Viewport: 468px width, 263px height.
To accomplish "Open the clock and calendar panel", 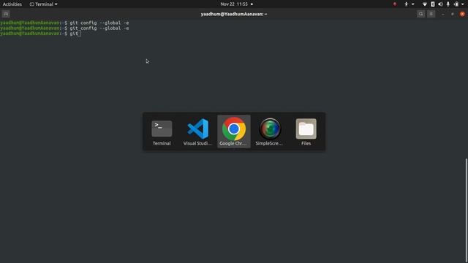I will pos(234,4).
